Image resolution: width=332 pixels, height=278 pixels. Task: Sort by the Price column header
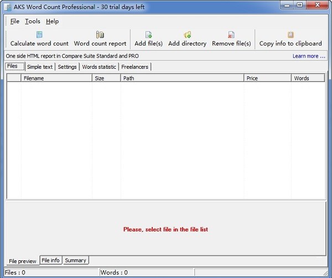[268, 78]
